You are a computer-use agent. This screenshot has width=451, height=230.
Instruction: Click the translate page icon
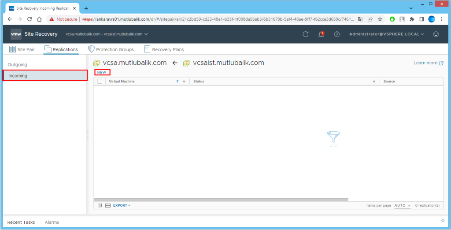click(x=360, y=19)
